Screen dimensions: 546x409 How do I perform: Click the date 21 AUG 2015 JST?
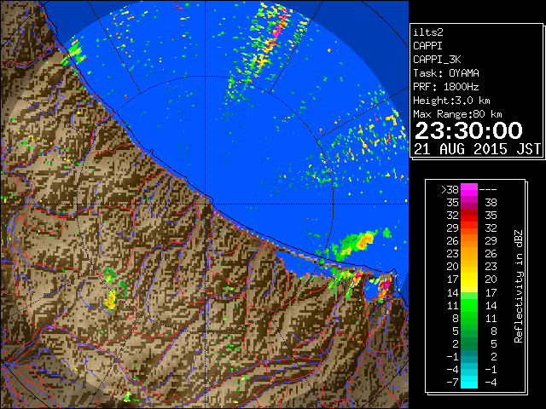pos(477,149)
